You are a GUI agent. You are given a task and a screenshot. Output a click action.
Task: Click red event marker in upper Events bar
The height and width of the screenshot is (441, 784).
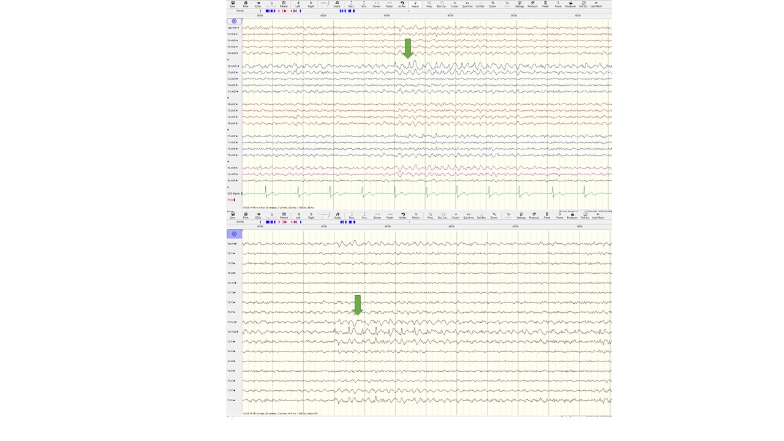(285, 11)
